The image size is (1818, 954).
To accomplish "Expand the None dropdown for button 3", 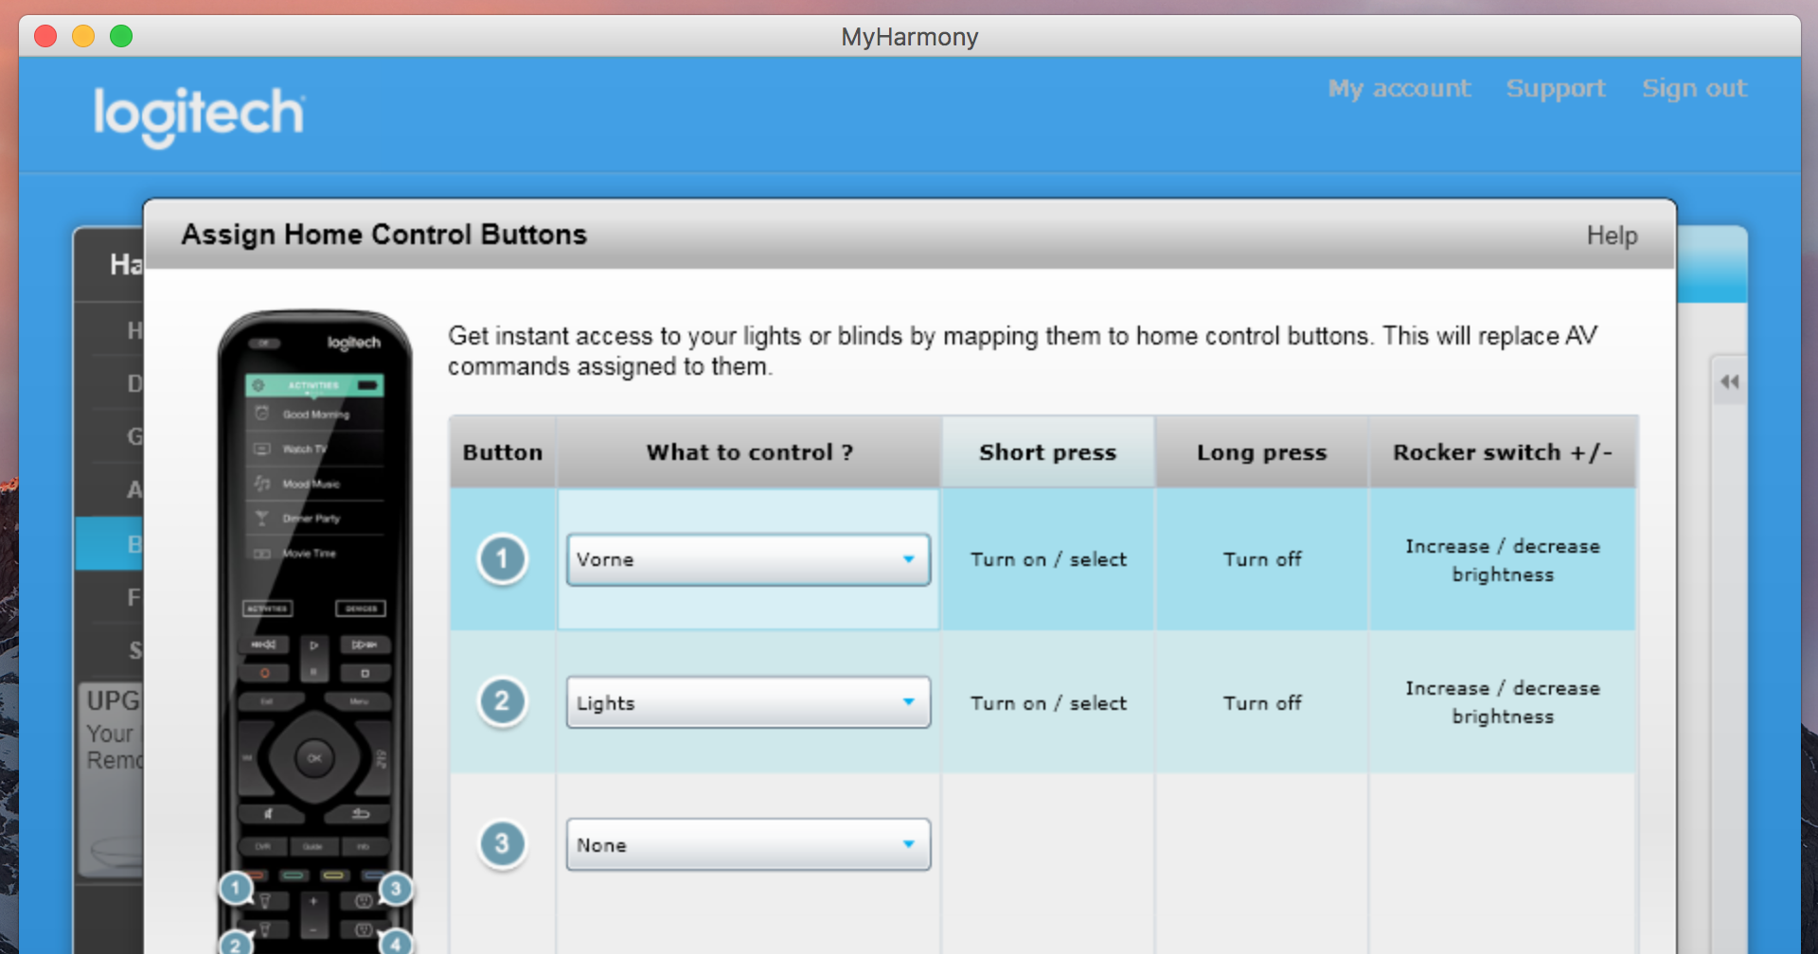I will point(748,844).
